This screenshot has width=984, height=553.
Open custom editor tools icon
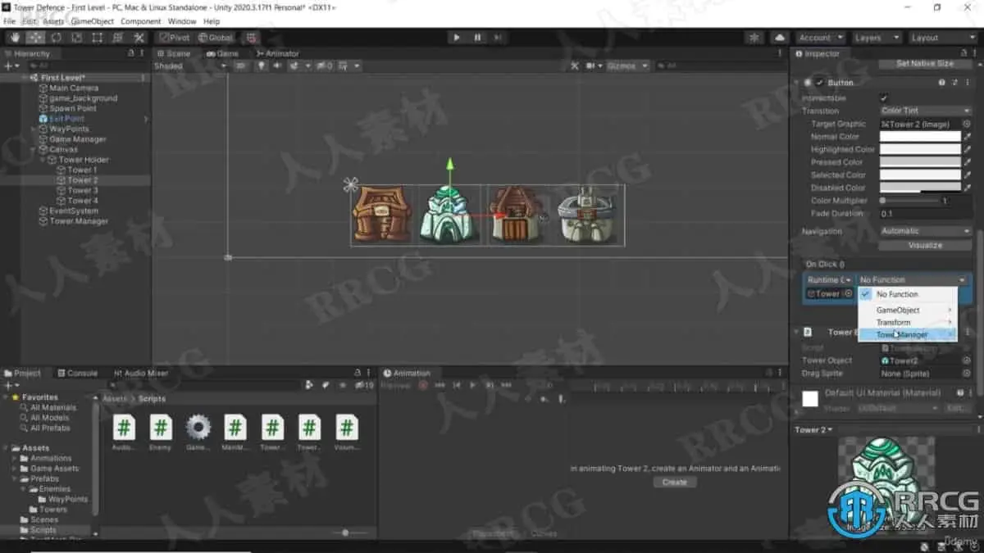(x=139, y=37)
